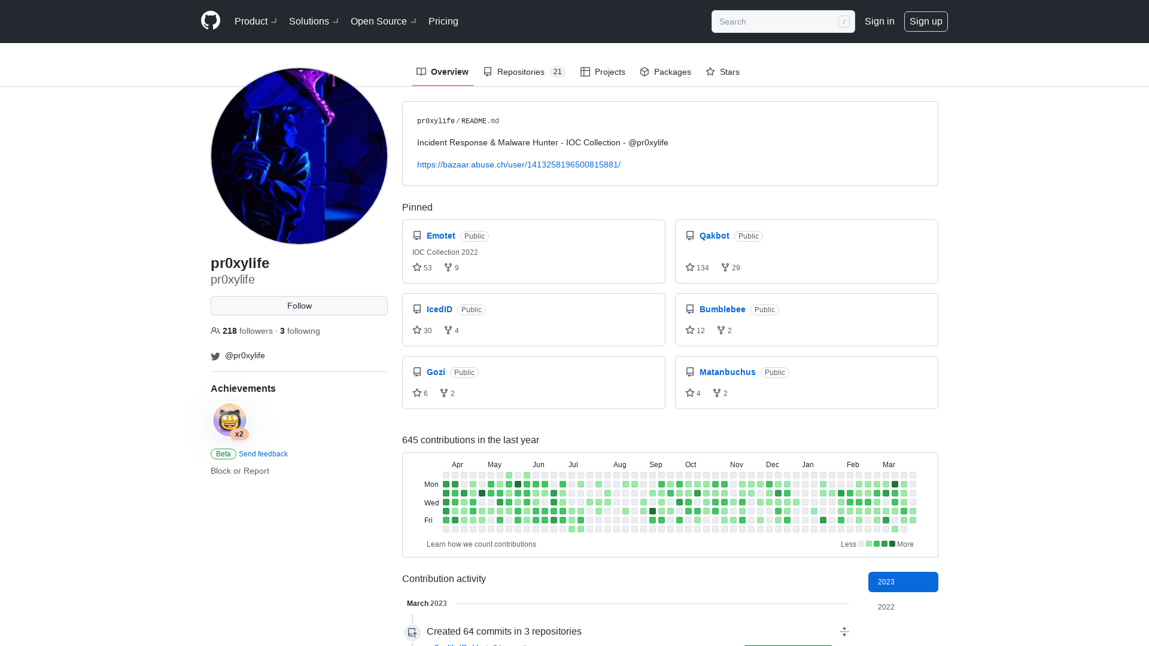Open the Packages tab

[x=665, y=72]
